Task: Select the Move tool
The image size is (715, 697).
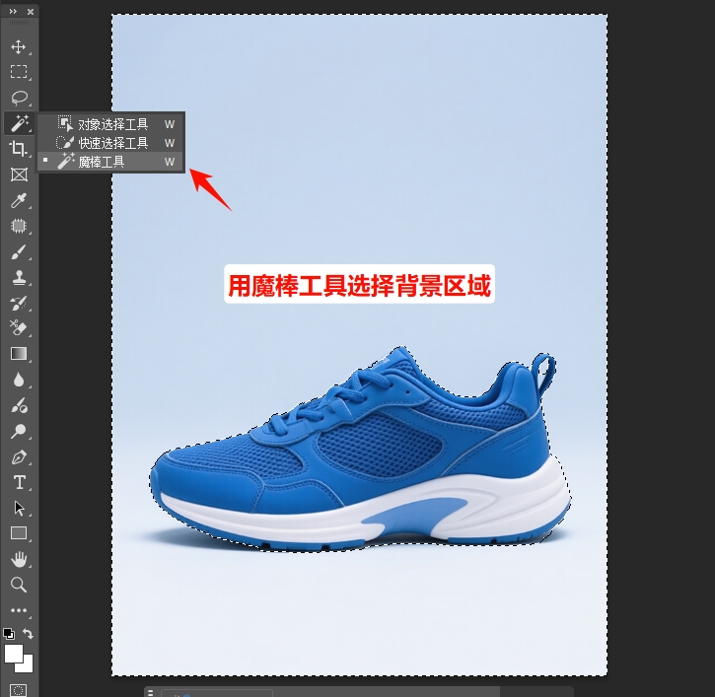Action: point(18,47)
